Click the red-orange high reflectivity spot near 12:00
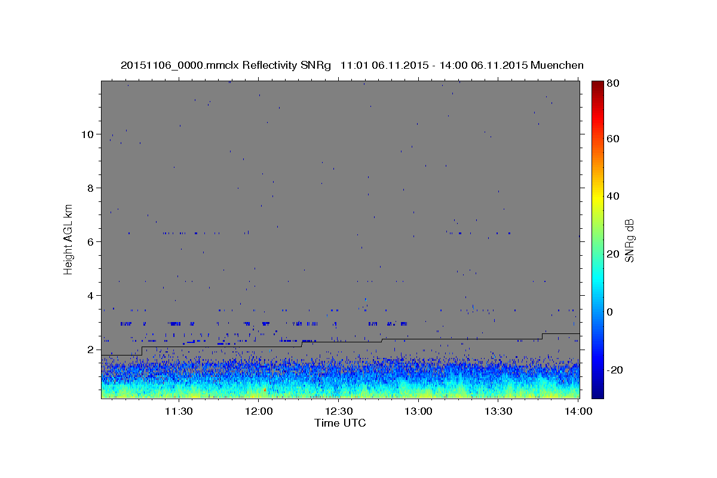This screenshot has width=717, height=478. tap(265, 390)
